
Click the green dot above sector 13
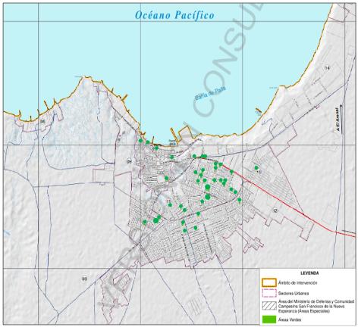point(256,167)
